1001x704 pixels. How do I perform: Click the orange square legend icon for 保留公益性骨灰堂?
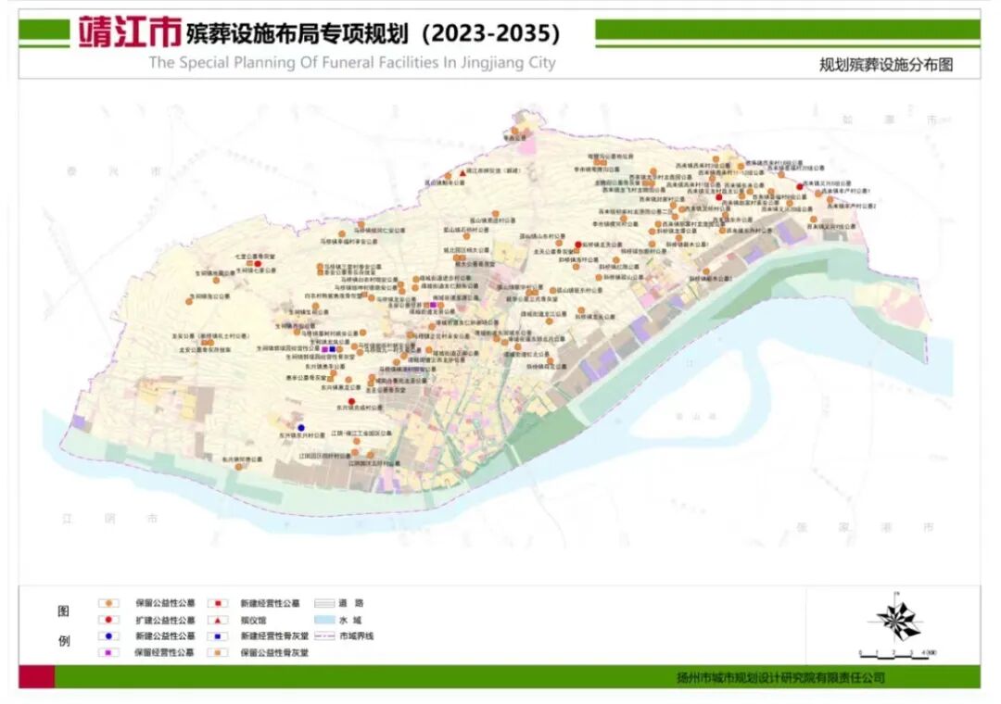click(x=218, y=652)
